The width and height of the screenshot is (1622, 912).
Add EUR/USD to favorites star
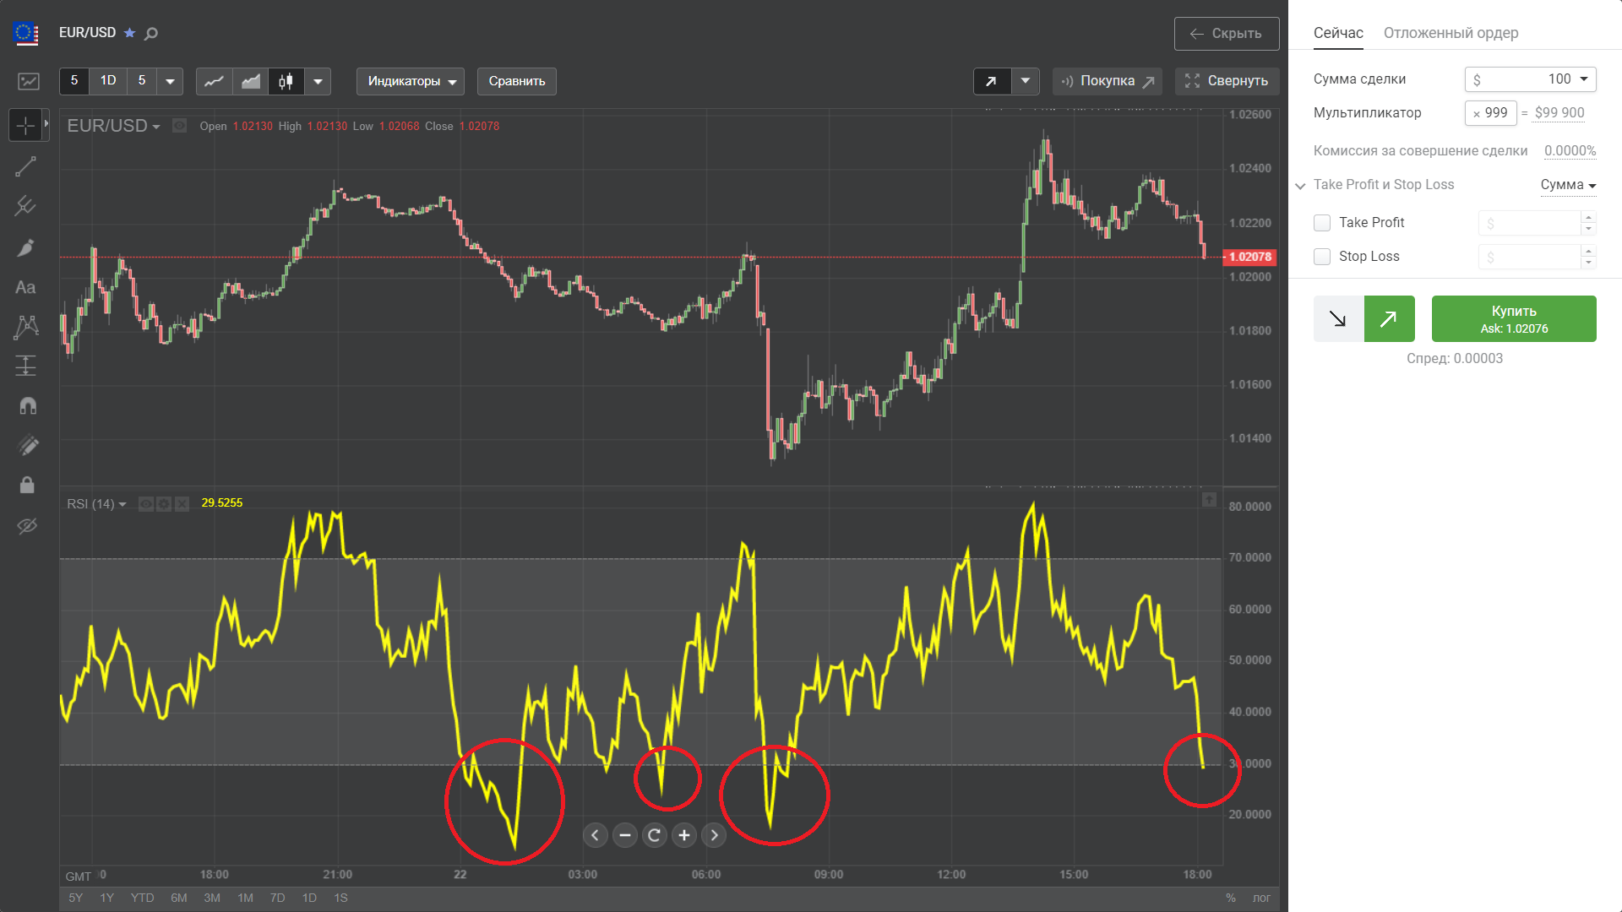pos(129,33)
